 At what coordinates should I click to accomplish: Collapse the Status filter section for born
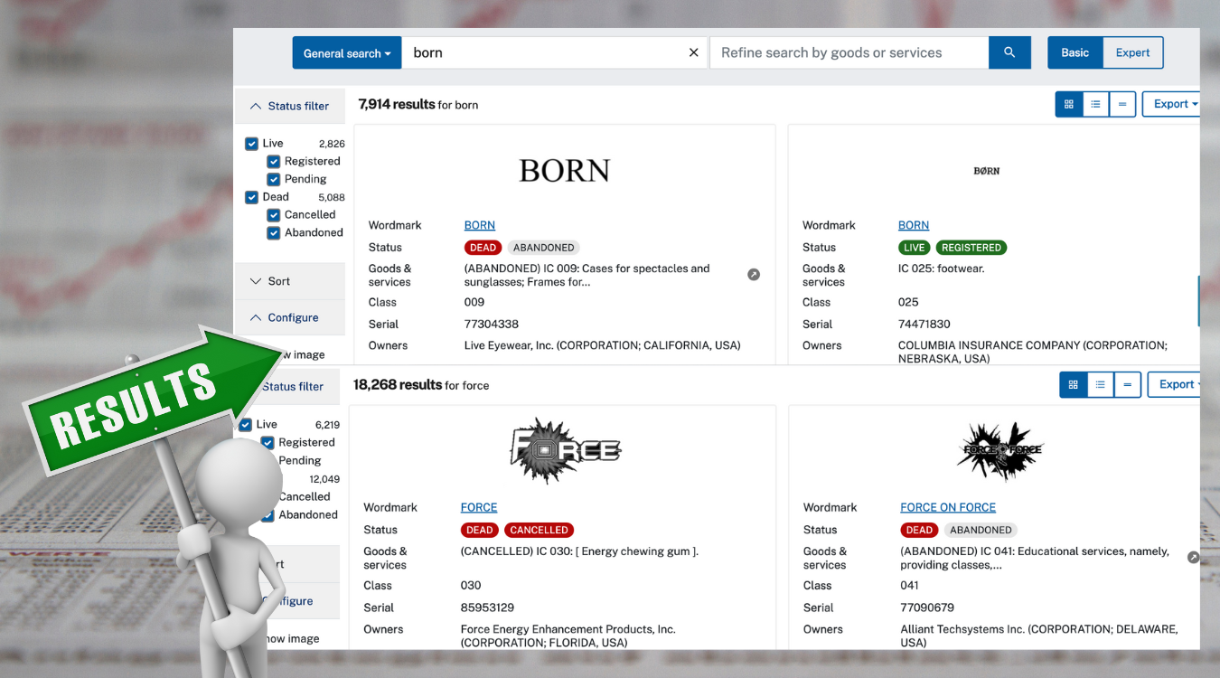pyautogui.click(x=290, y=106)
